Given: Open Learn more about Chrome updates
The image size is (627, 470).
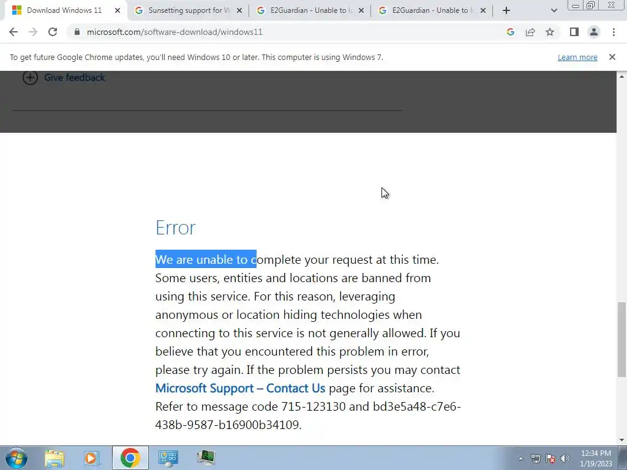Looking at the screenshot, I should click(577, 57).
